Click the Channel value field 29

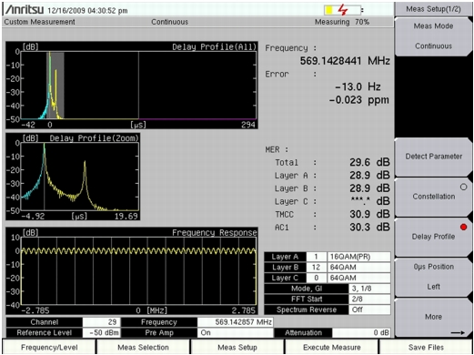(101, 322)
